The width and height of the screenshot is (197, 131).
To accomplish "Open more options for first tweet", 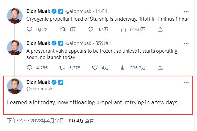I will [x=186, y=11].
